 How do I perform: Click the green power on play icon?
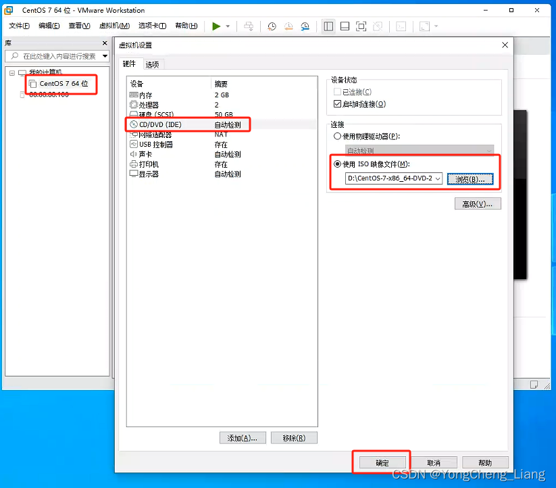[x=216, y=26]
